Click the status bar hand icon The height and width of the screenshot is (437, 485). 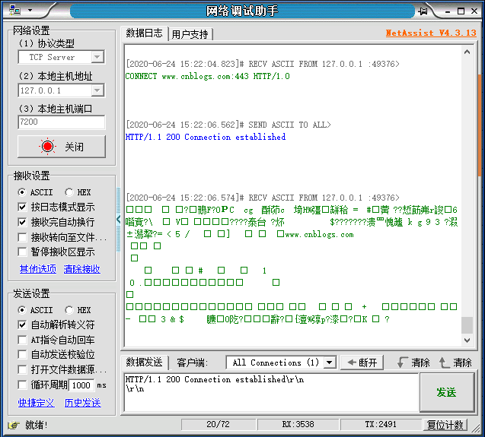(x=13, y=426)
